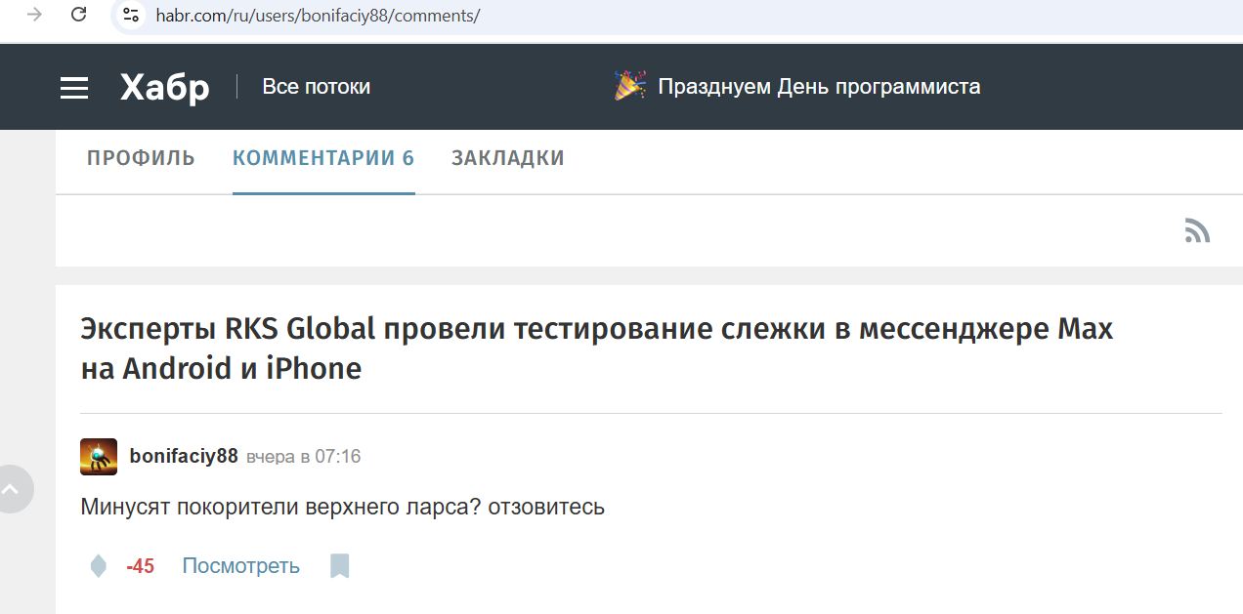The width and height of the screenshot is (1243, 614).
Task: Open site information icon in address bar
Action: [131, 16]
